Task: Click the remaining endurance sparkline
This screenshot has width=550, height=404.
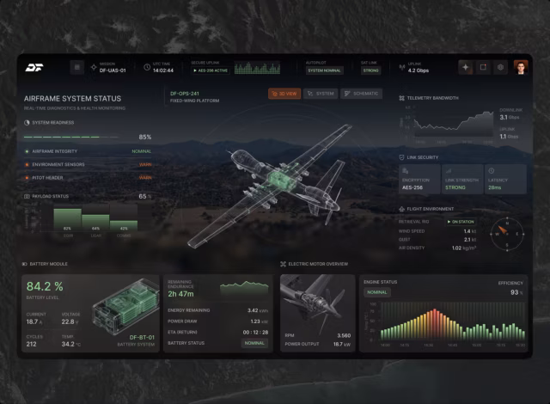Action: tap(244, 288)
